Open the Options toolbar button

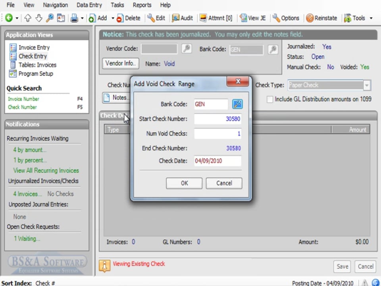[286, 18]
